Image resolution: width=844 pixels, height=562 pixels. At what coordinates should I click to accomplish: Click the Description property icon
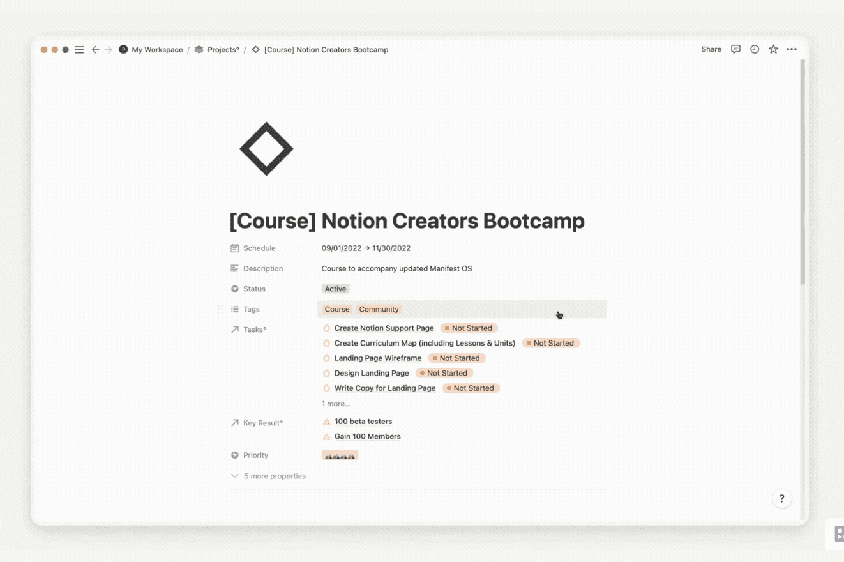coord(235,268)
